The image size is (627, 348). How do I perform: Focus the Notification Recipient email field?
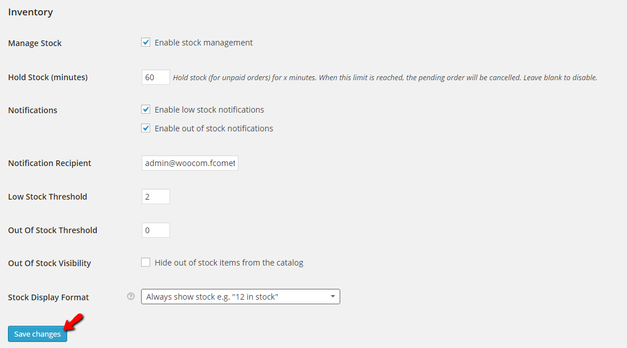[189, 163]
